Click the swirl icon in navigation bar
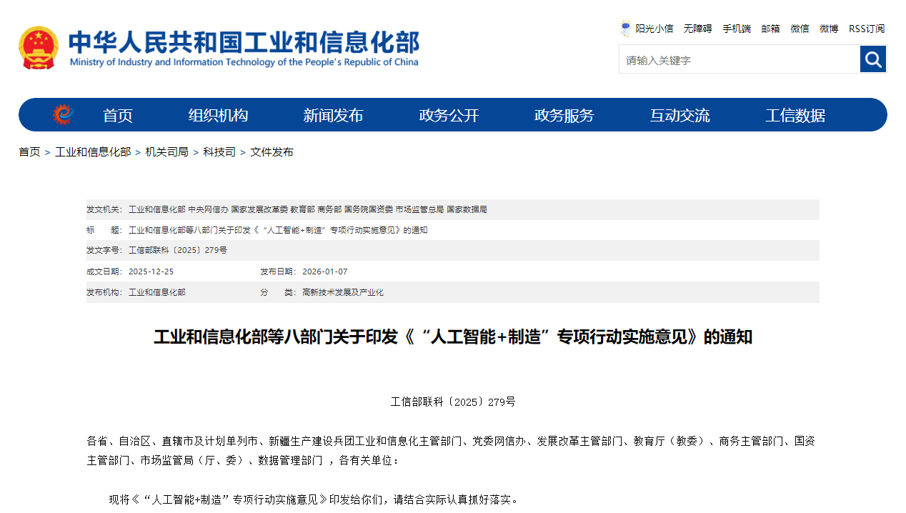Viewport: 906px width, 513px height. [63, 114]
